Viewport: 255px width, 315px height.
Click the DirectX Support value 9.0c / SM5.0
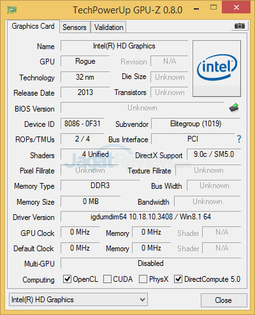(x=214, y=154)
